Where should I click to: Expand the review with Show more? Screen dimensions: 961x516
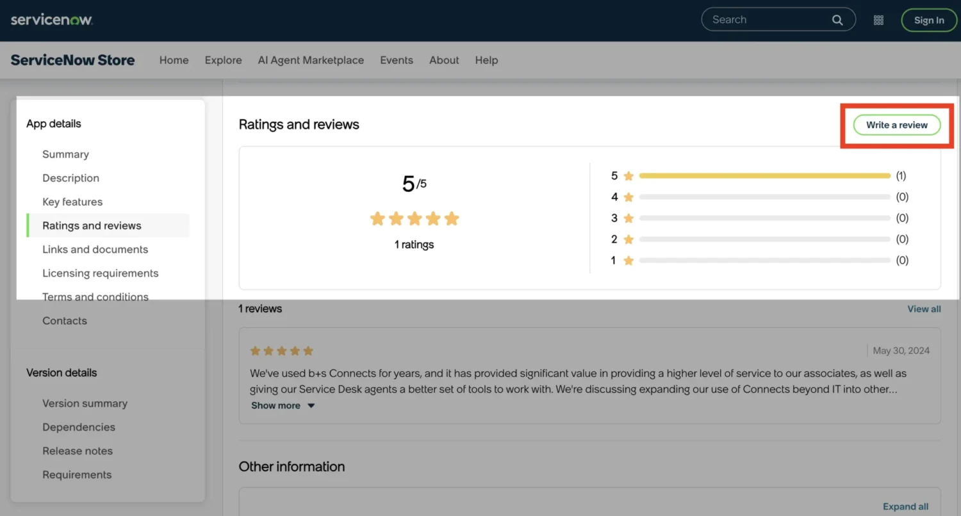[x=275, y=405]
